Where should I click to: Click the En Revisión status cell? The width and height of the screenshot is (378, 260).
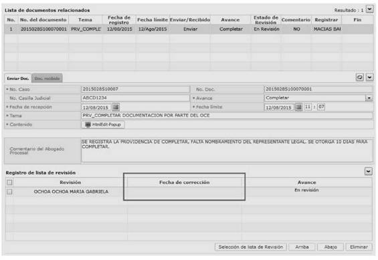[266, 29]
